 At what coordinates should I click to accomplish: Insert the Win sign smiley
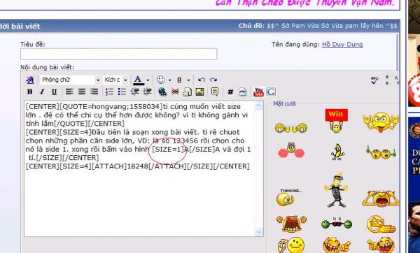coord(336,121)
